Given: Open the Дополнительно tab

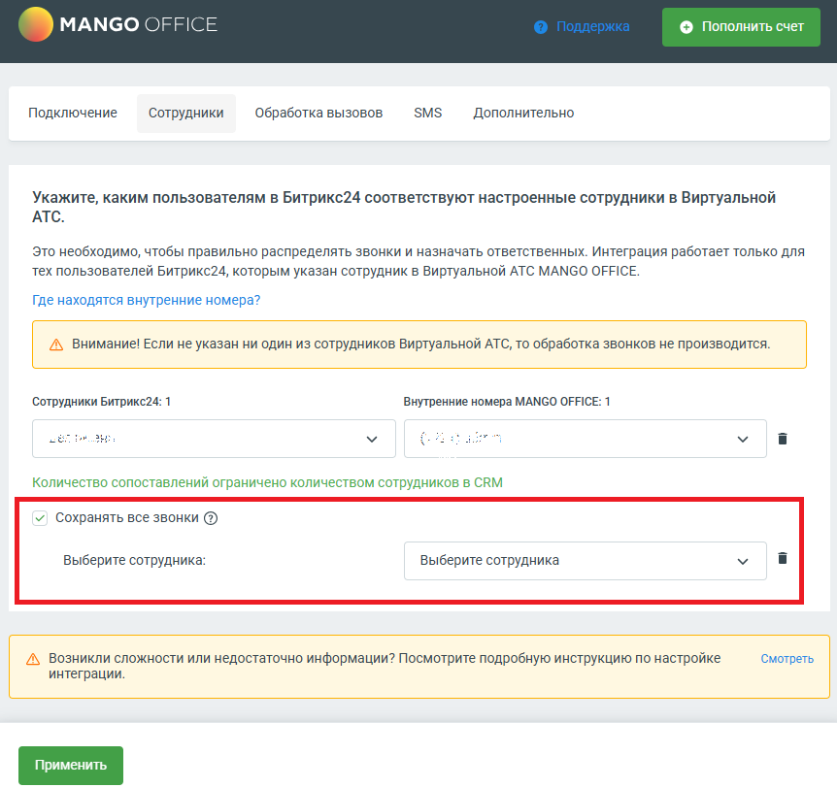Looking at the screenshot, I should pos(523,114).
